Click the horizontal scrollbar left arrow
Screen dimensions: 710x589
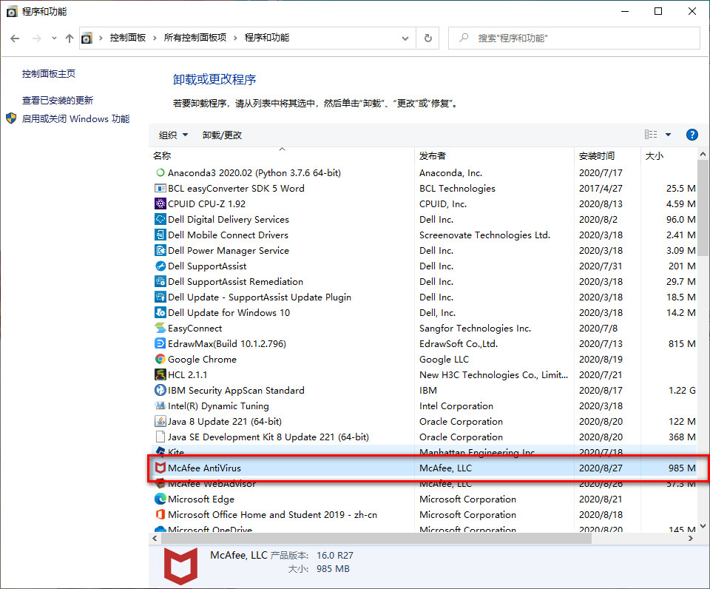click(x=155, y=538)
